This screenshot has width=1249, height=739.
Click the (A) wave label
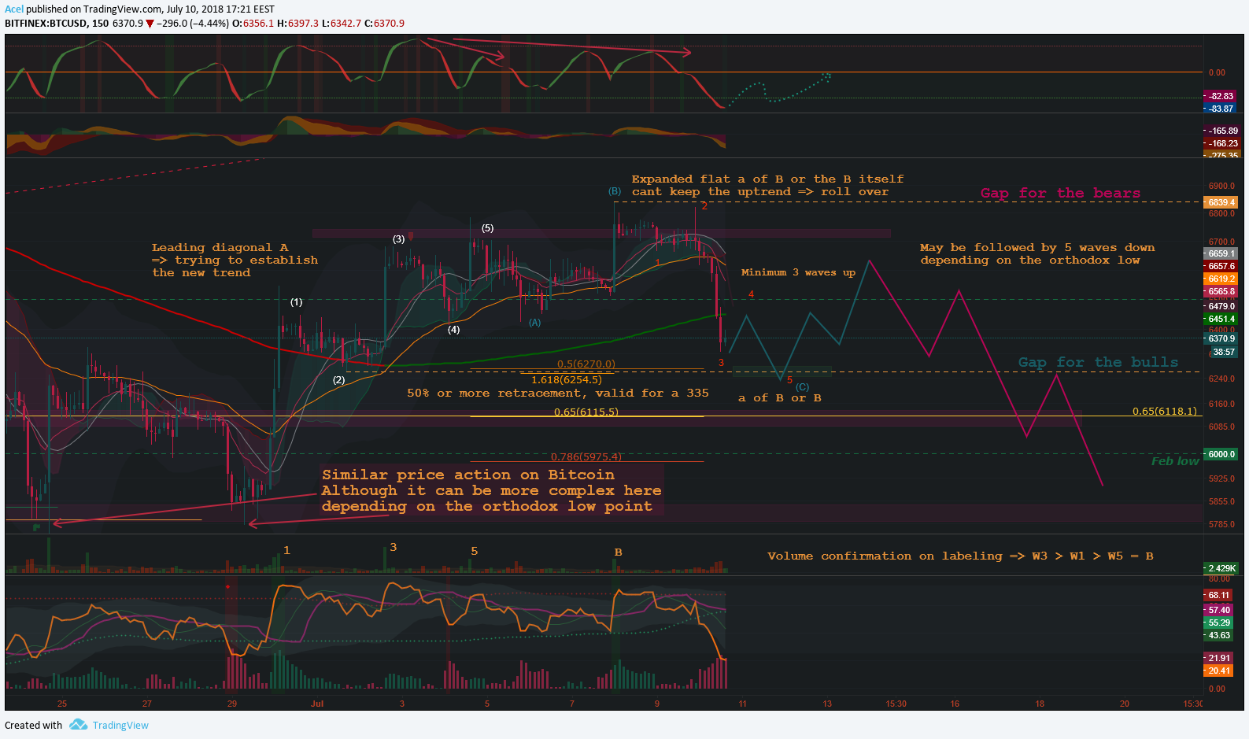pos(534,323)
